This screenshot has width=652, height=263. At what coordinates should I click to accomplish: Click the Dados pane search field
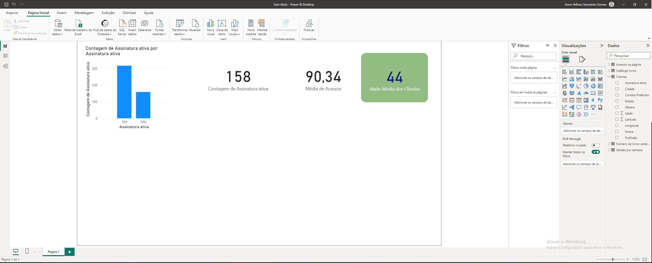(x=629, y=56)
